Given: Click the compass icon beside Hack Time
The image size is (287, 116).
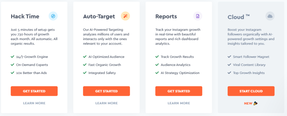Looking at the screenshot, I should coord(53,16).
